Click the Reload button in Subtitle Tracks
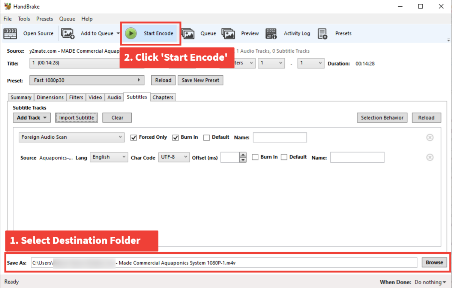Screen dimensions: 452x288 [426, 118]
